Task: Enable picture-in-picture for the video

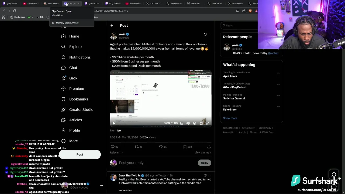Action: 201,123
